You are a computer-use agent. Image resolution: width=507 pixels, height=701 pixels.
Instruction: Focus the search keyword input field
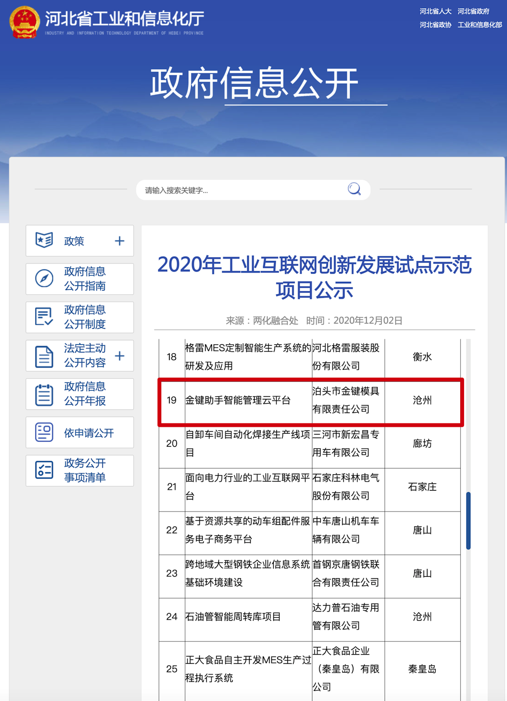[244, 190]
